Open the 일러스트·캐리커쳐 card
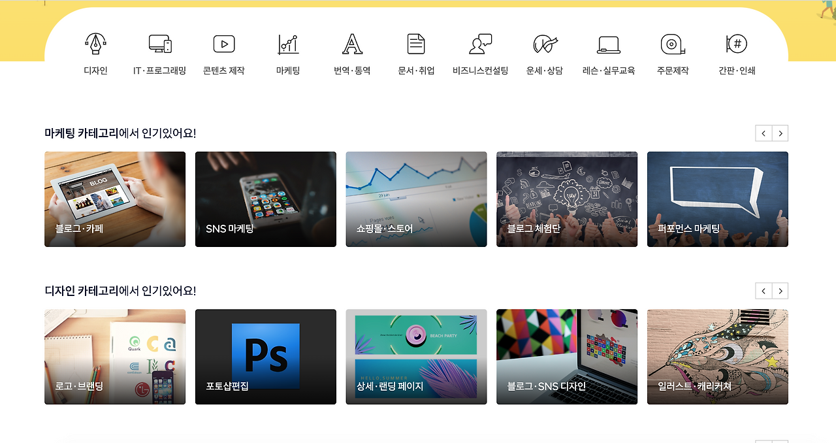Viewport: 836px width, 443px height. click(x=718, y=357)
